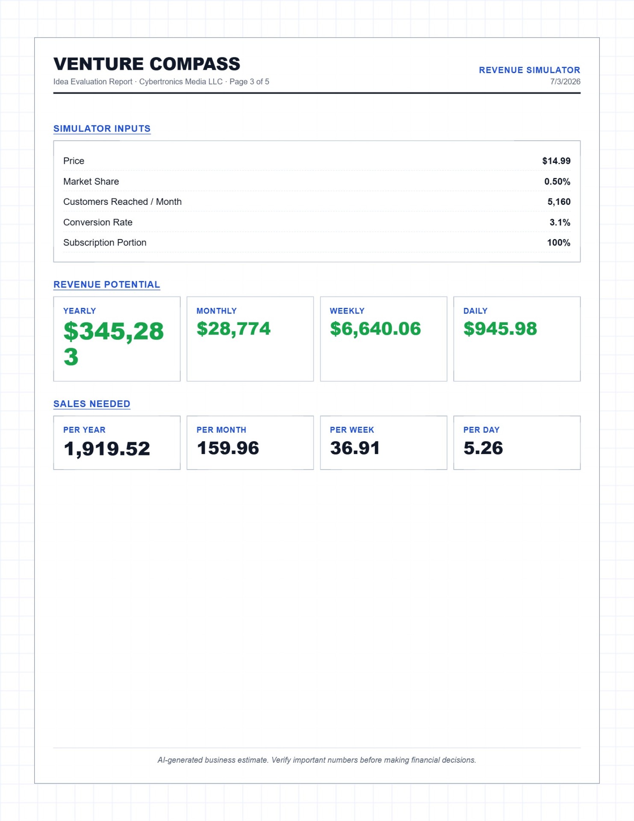Click the Idea Evaluation Report subtitle line
Image resolution: width=634 pixels, height=821 pixels.
click(161, 82)
